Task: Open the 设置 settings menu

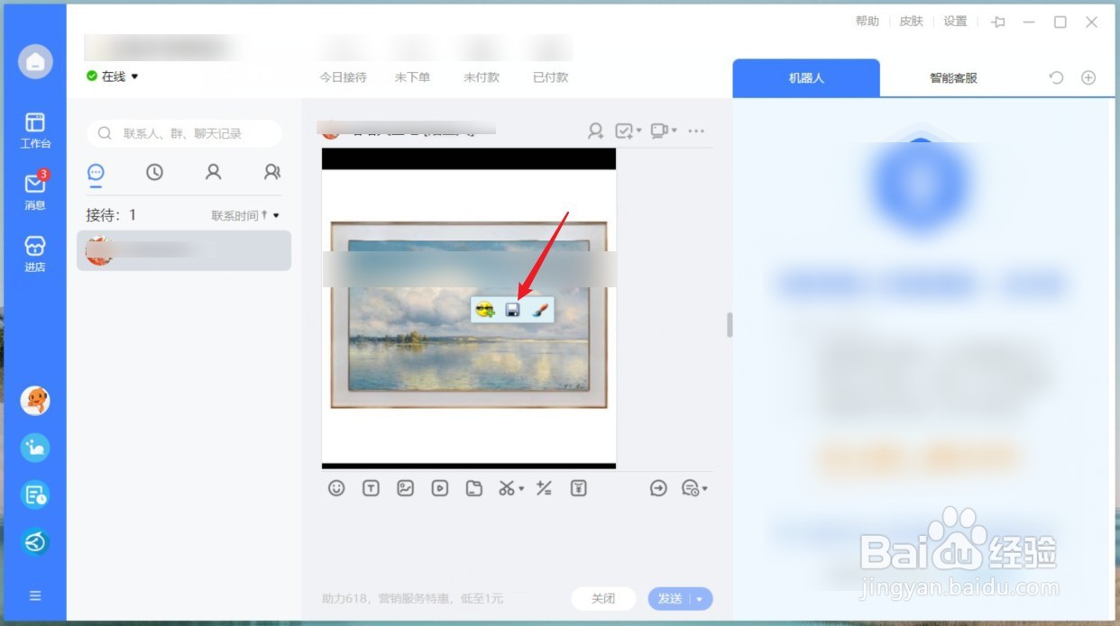Action: 954,20
